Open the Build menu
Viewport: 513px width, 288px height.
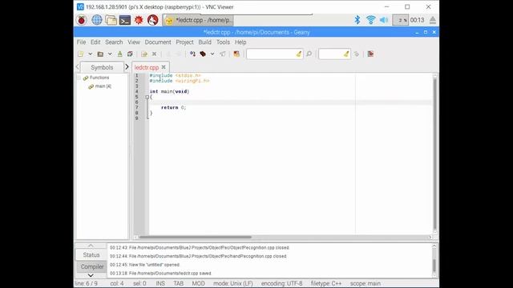click(x=205, y=42)
